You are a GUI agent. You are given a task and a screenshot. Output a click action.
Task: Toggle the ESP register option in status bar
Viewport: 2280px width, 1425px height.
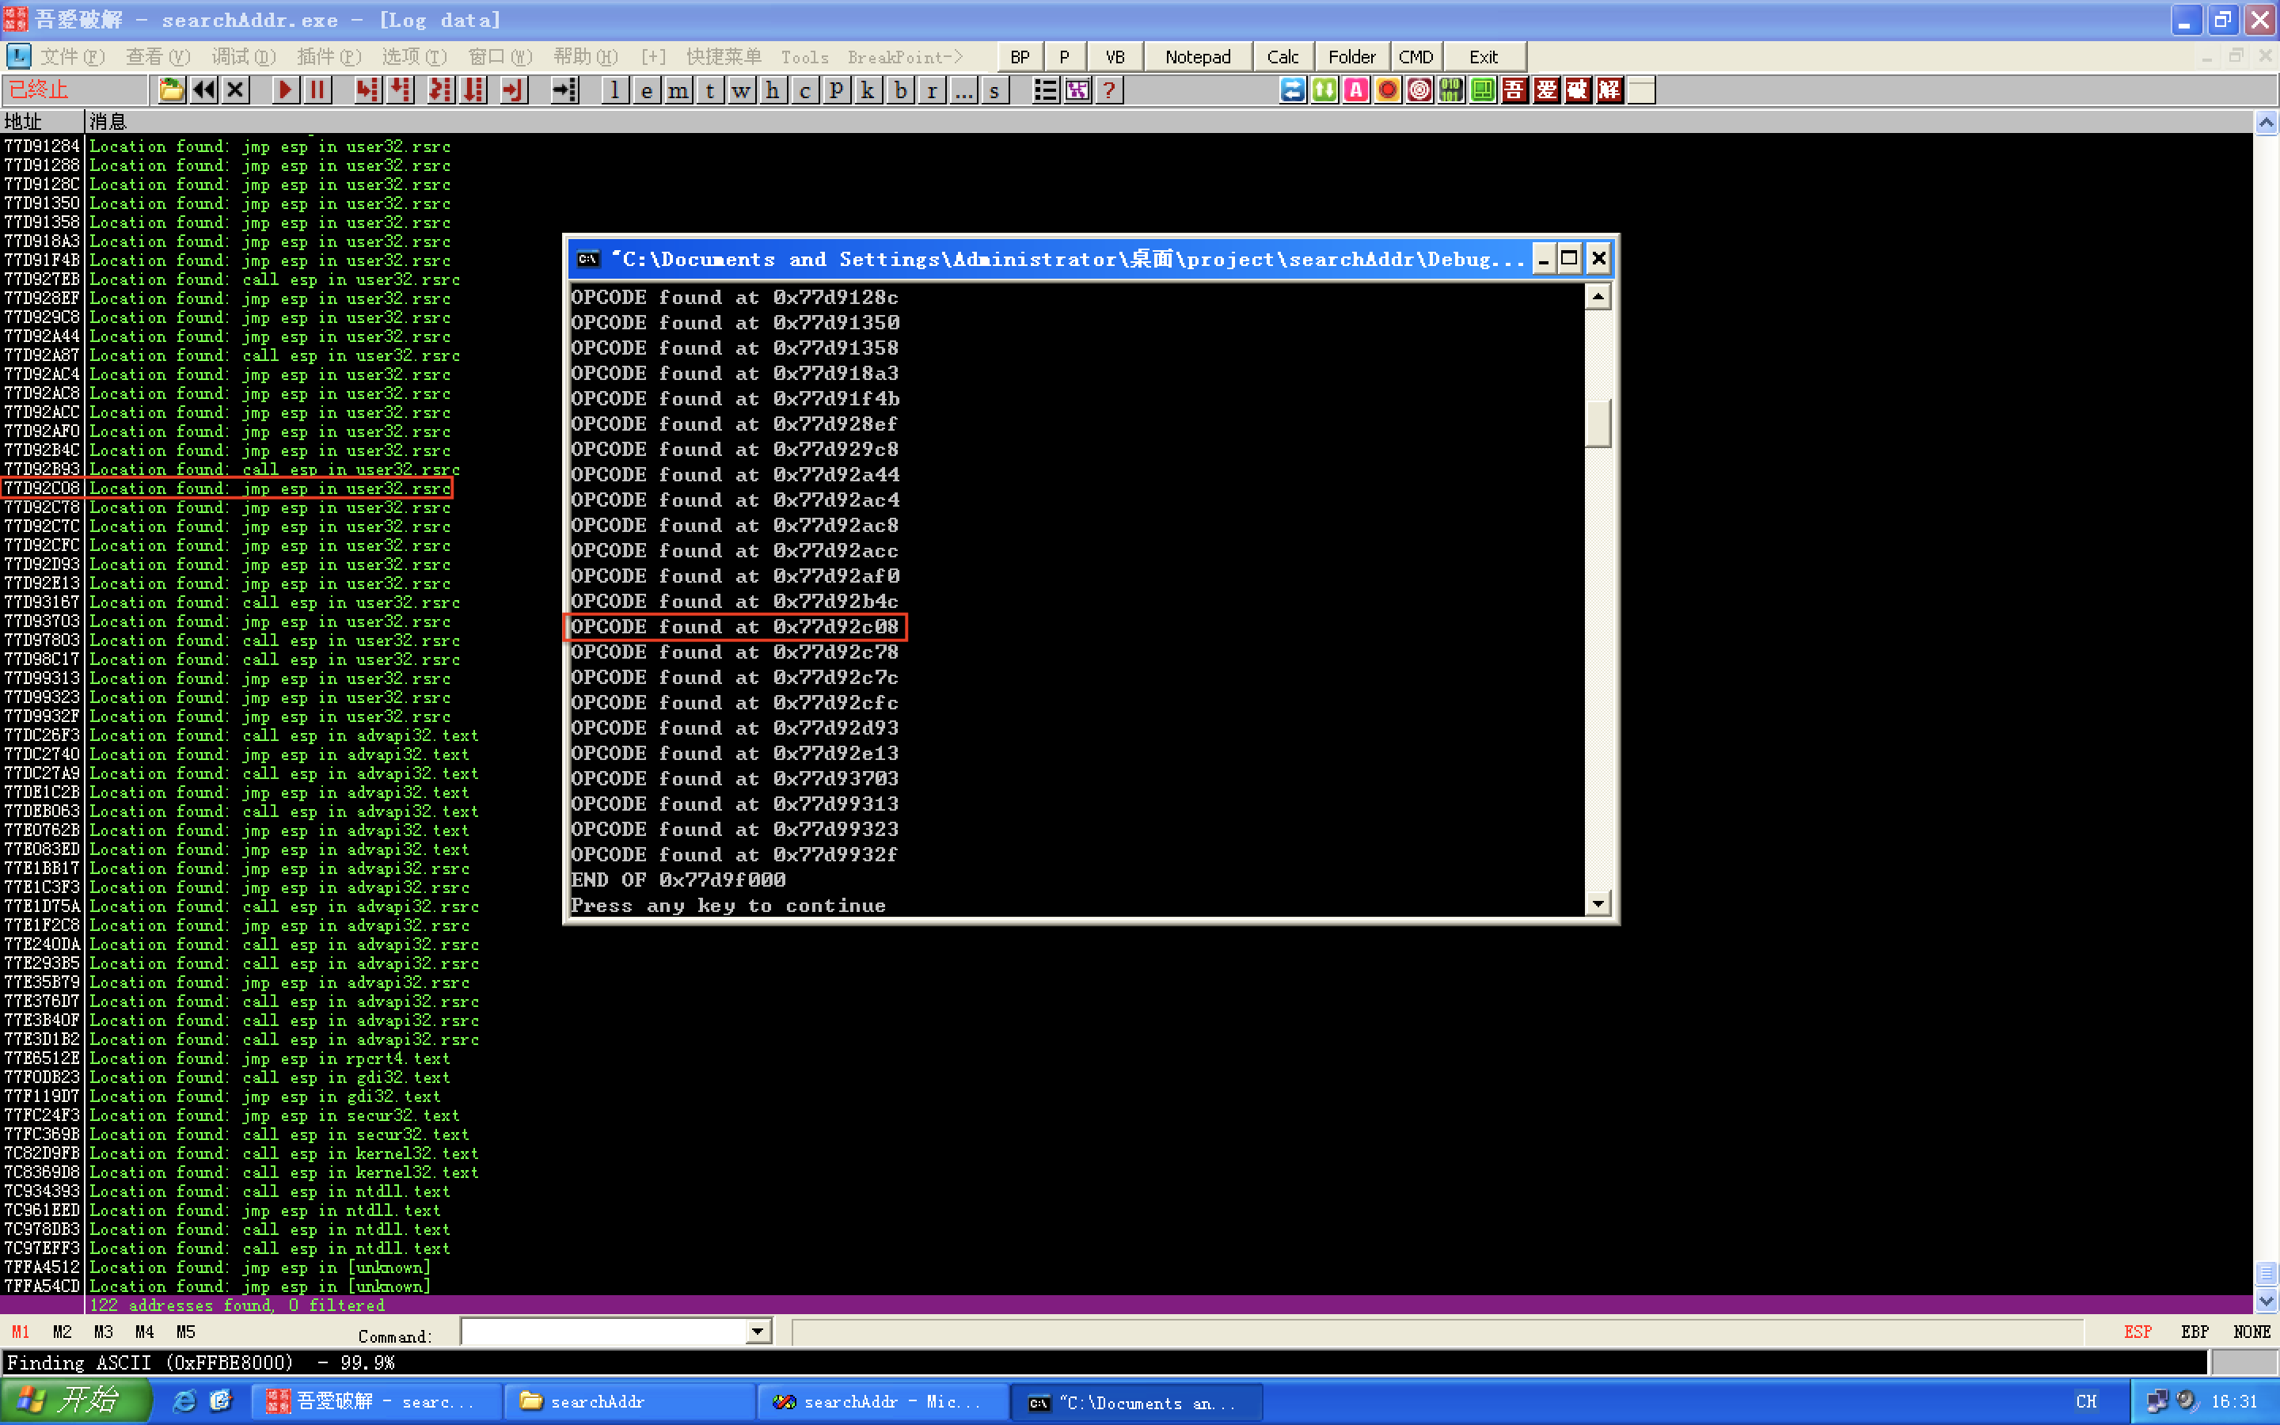[x=2137, y=1332]
